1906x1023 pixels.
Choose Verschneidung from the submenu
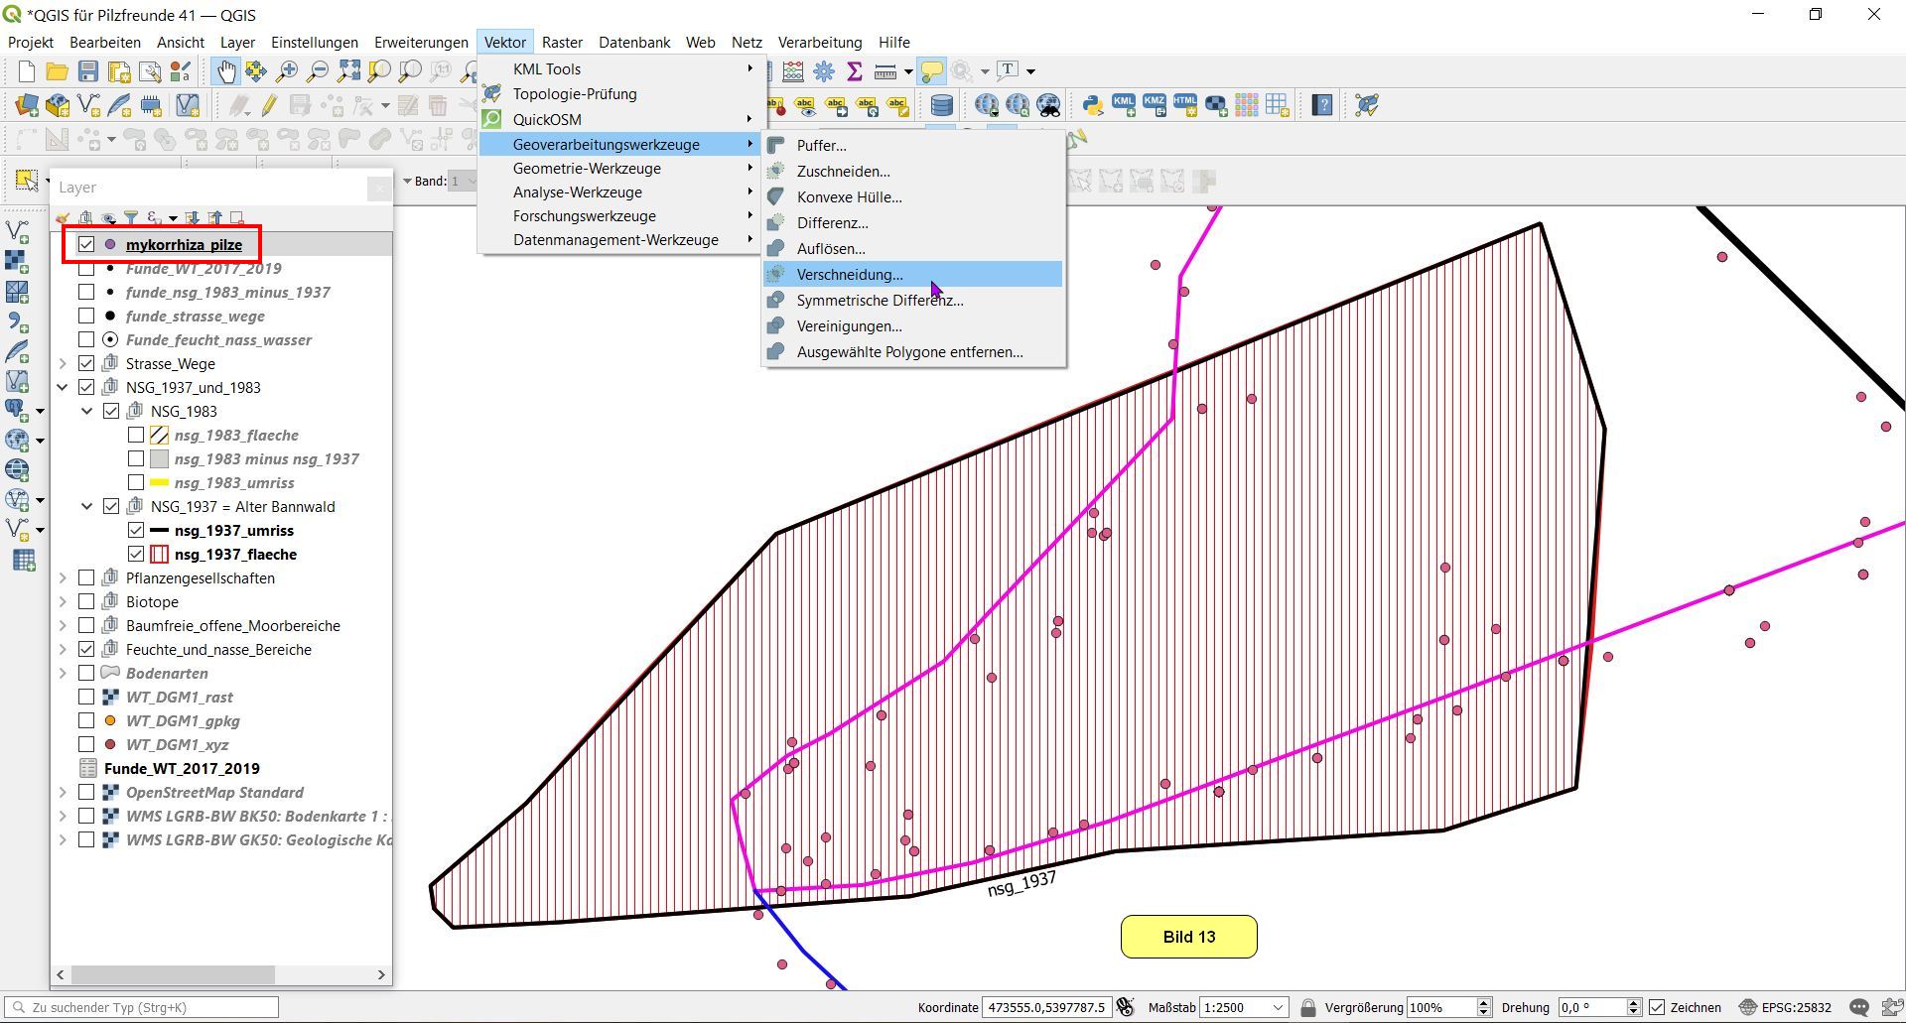[850, 275]
